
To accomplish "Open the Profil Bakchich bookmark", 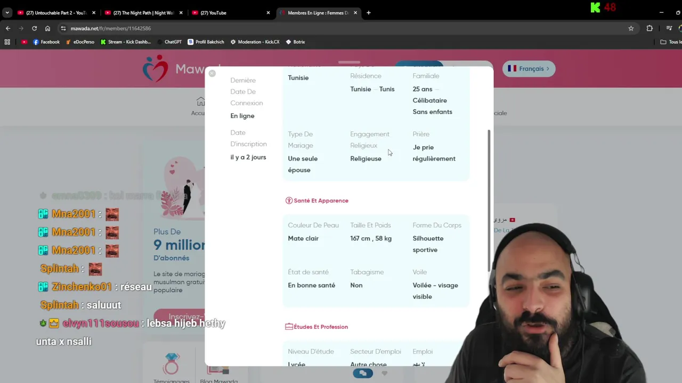I will point(206,42).
